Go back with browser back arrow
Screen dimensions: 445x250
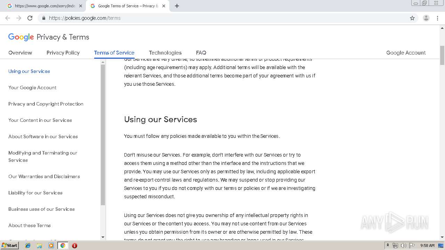(8, 18)
